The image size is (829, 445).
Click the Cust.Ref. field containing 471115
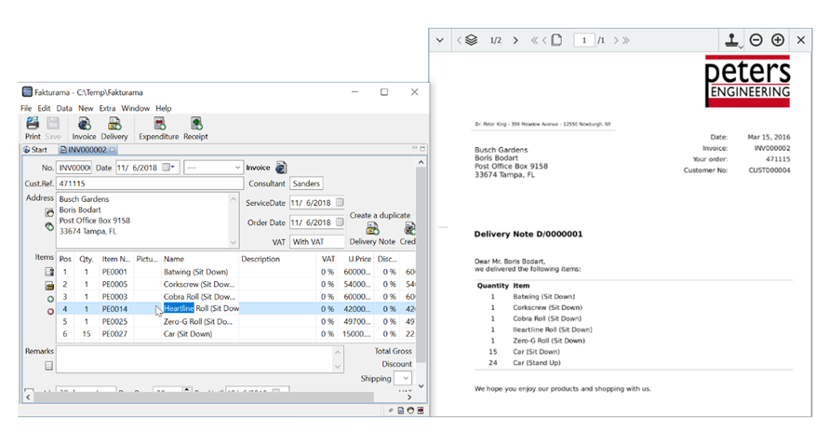point(149,184)
